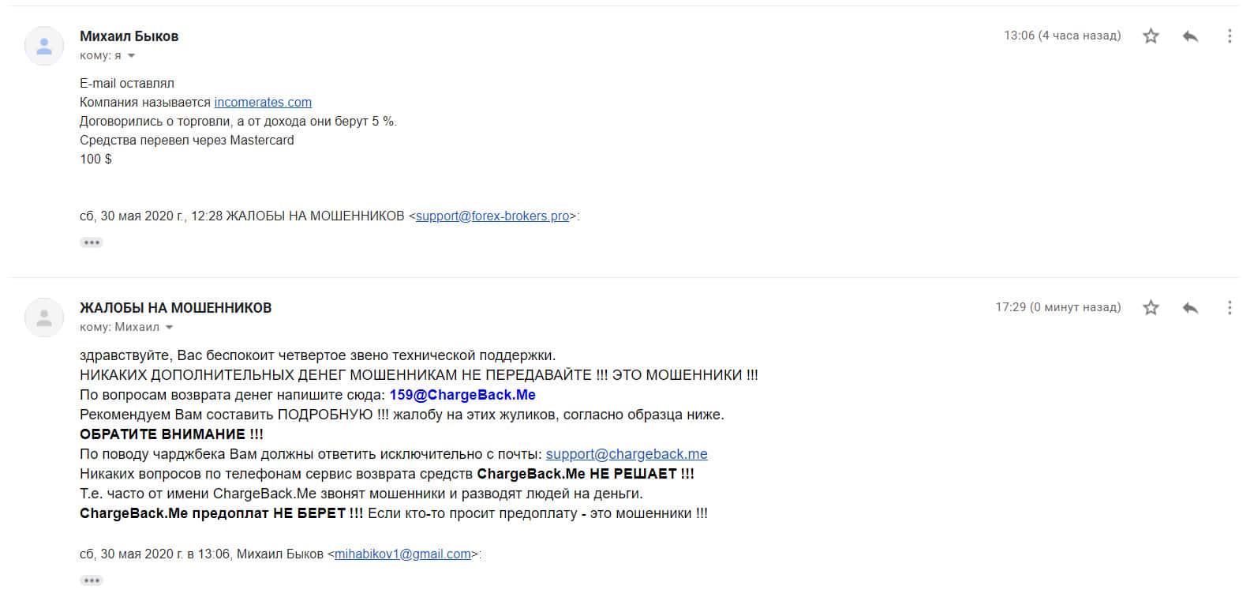Open more options for the second message
This screenshot has height=616, width=1254.
1229,307
